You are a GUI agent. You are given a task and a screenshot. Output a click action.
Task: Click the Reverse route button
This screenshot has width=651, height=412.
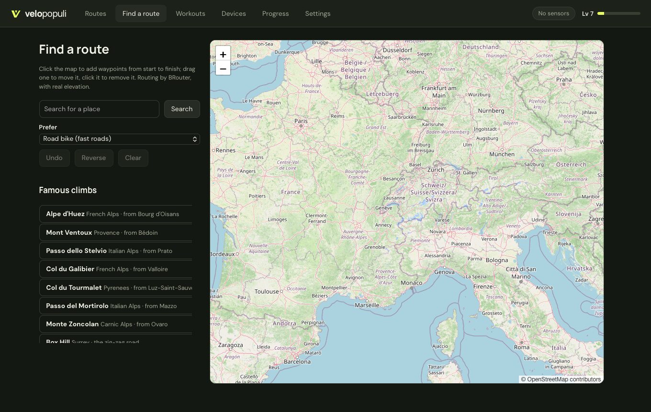[x=94, y=158]
